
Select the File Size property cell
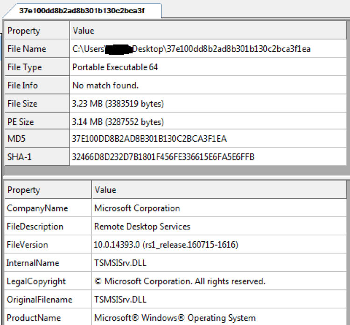37,103
